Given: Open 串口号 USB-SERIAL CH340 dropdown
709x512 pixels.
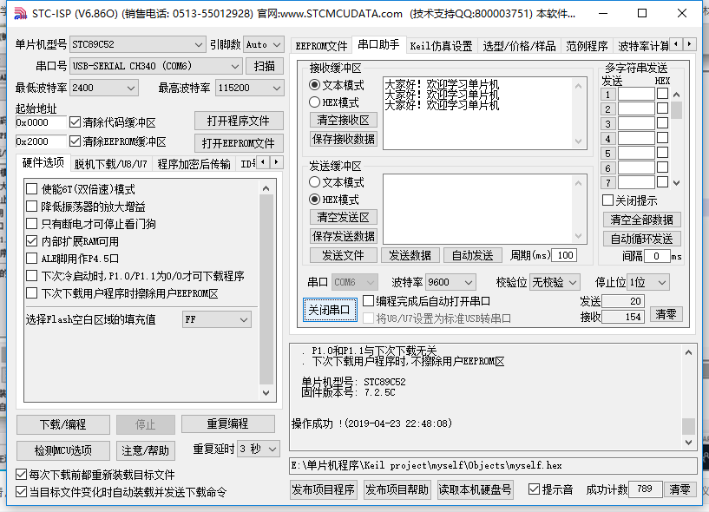Looking at the screenshot, I should point(156,66).
